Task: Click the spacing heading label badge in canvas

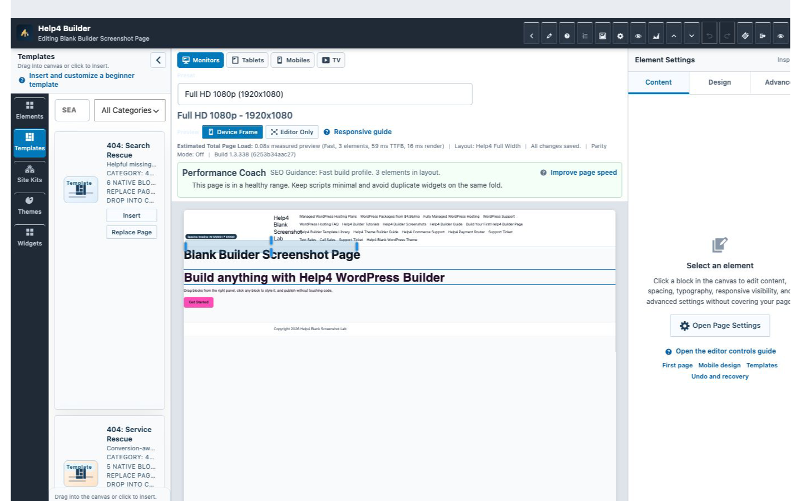Action: click(x=211, y=237)
